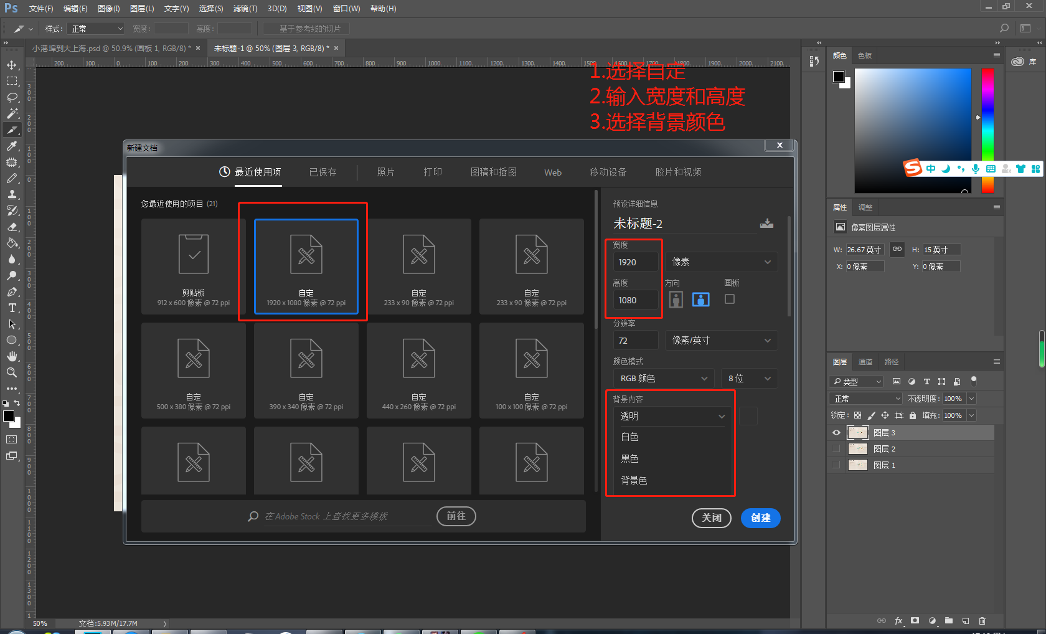Image resolution: width=1046 pixels, height=634 pixels.
Task: Open the RGB 颜色 color mode dropdown
Action: pyautogui.click(x=663, y=379)
